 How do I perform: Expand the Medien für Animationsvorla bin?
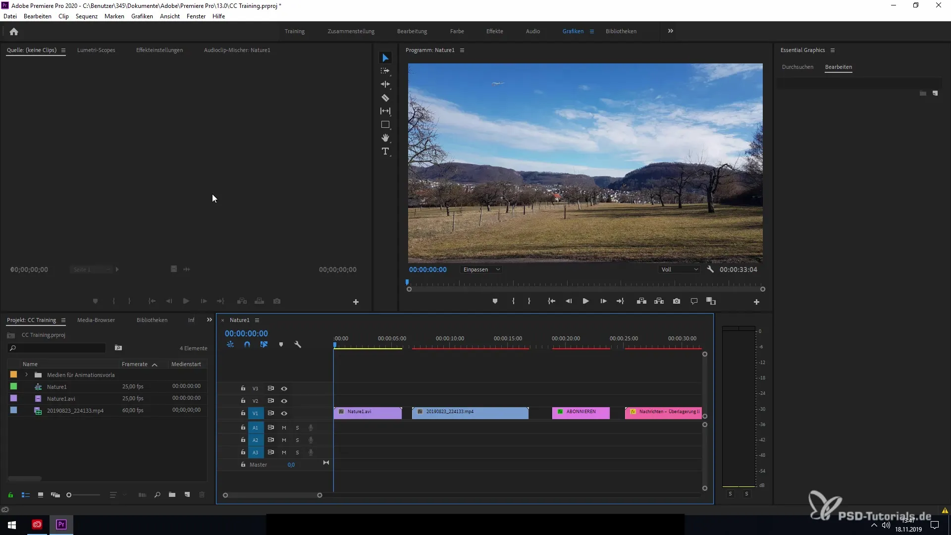[27, 374]
